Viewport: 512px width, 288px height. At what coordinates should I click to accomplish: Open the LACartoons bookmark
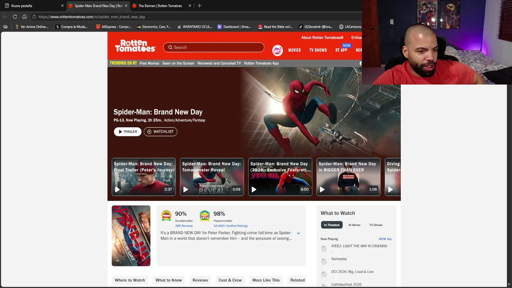click(x=350, y=27)
